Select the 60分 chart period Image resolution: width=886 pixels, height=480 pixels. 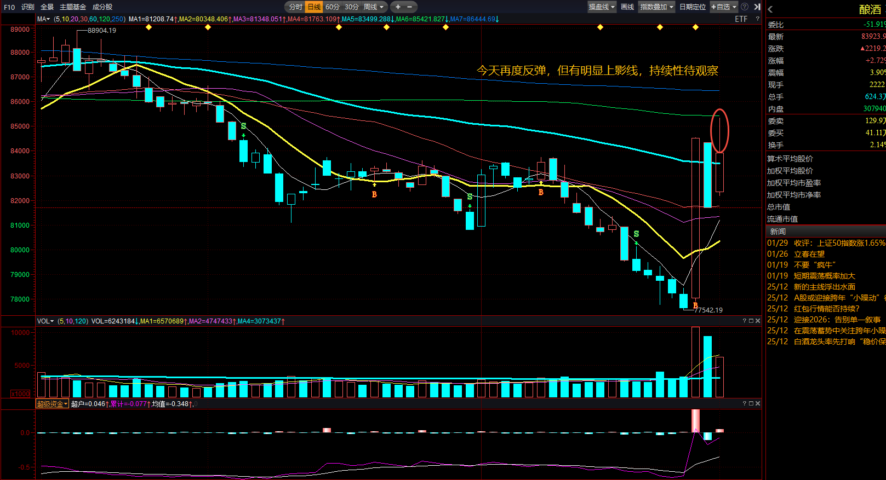point(333,7)
